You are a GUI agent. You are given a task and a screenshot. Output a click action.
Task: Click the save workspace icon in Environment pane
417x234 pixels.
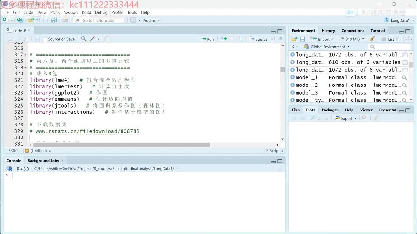[302, 39]
